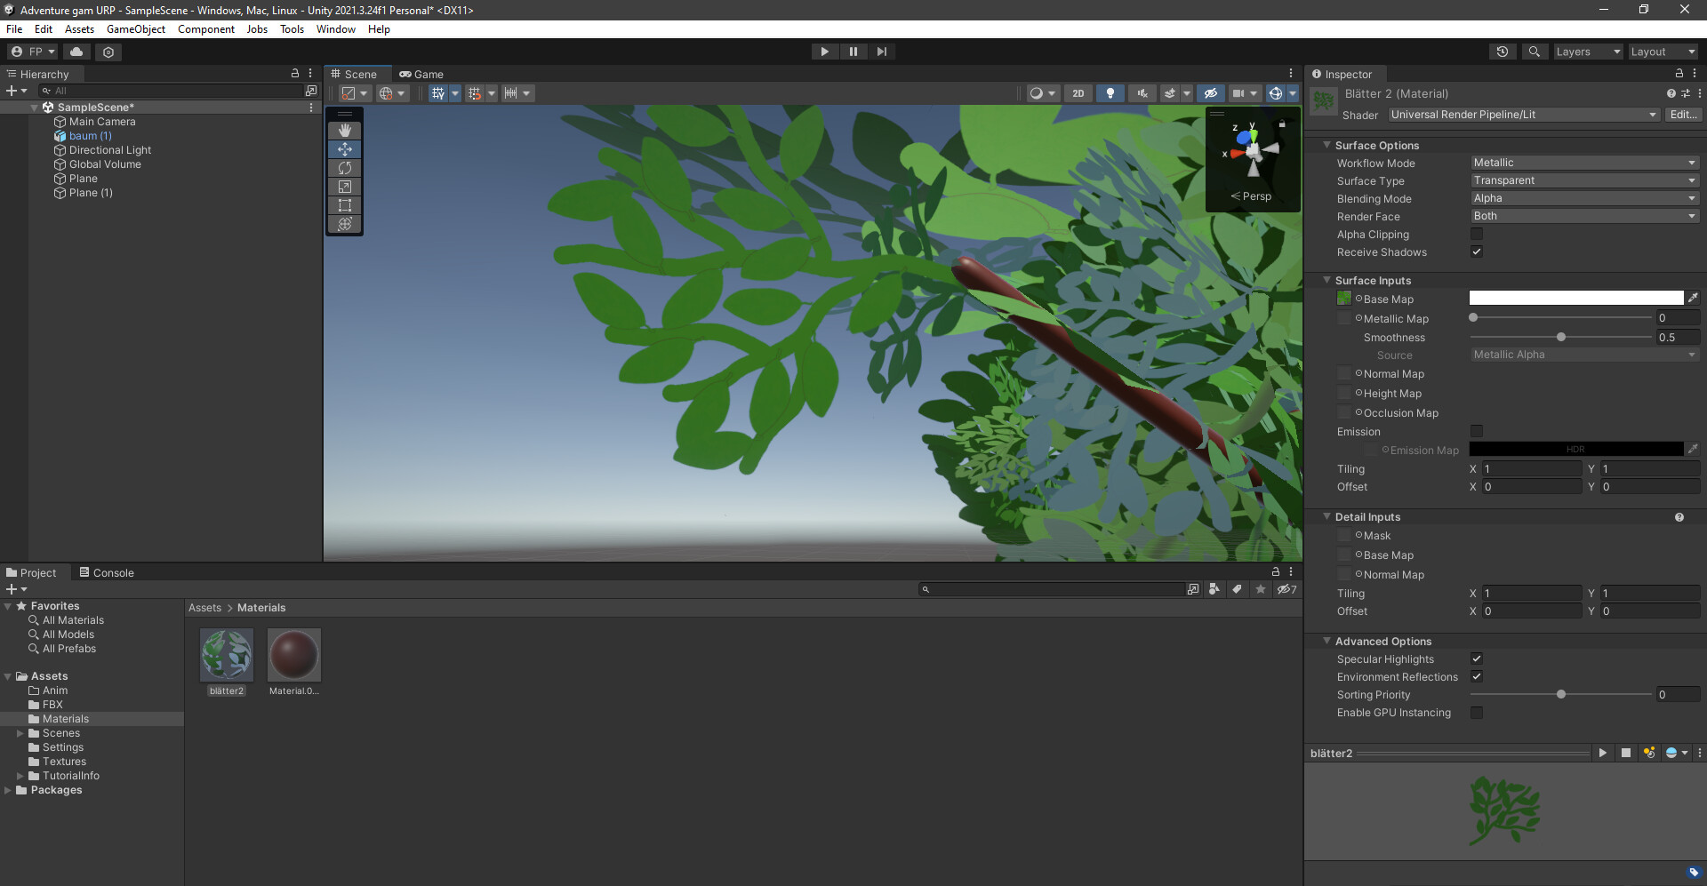Open the Surface Type dropdown
Screen dimensions: 1707x886
coord(1583,180)
